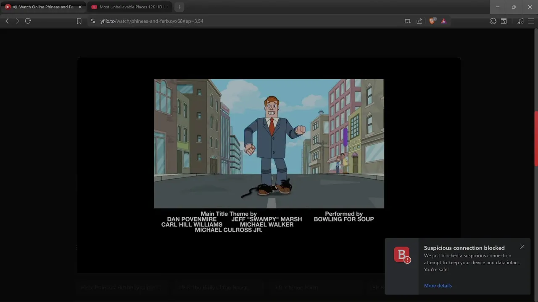
Task: Minimize the browser window
Action: pos(498,7)
